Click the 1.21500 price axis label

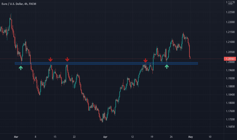tap(230, 32)
